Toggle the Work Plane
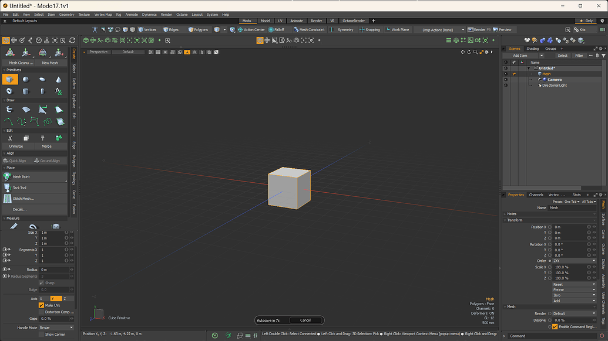This screenshot has width=608, height=341. pos(398,29)
